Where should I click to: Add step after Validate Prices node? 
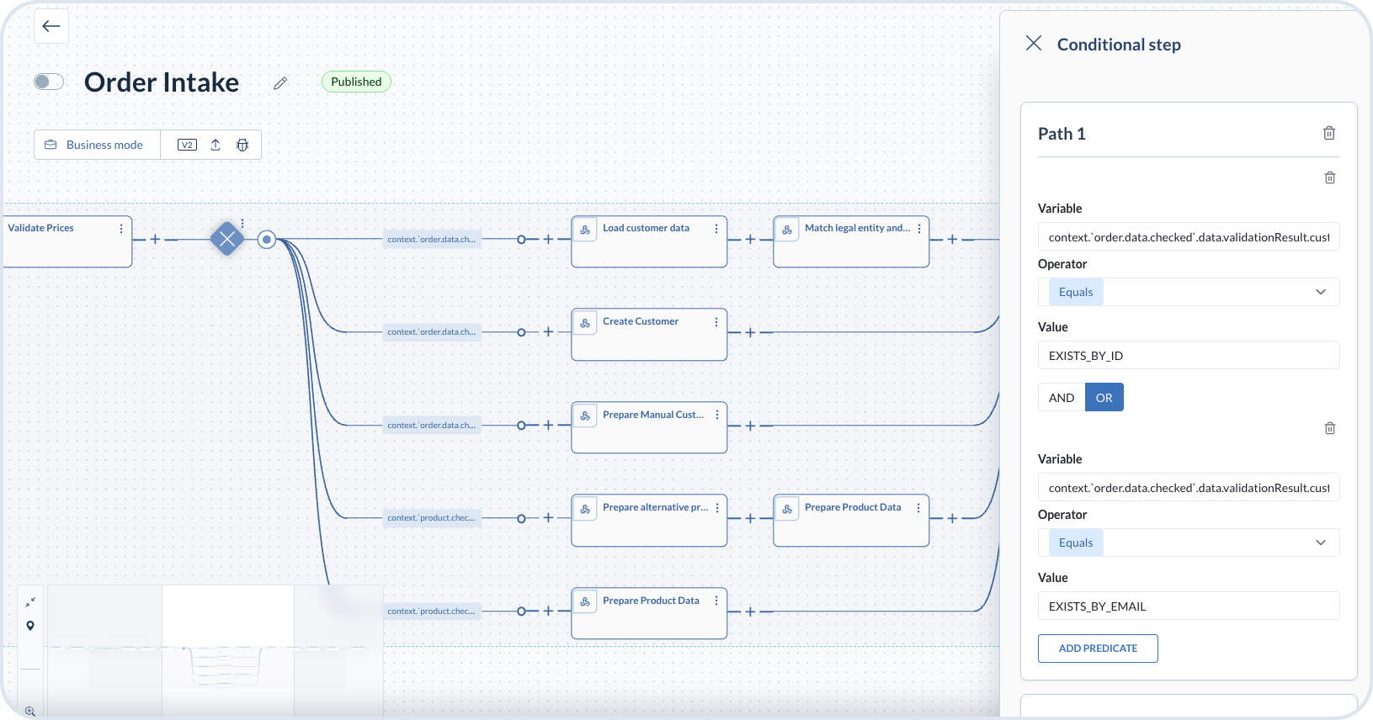coord(155,239)
